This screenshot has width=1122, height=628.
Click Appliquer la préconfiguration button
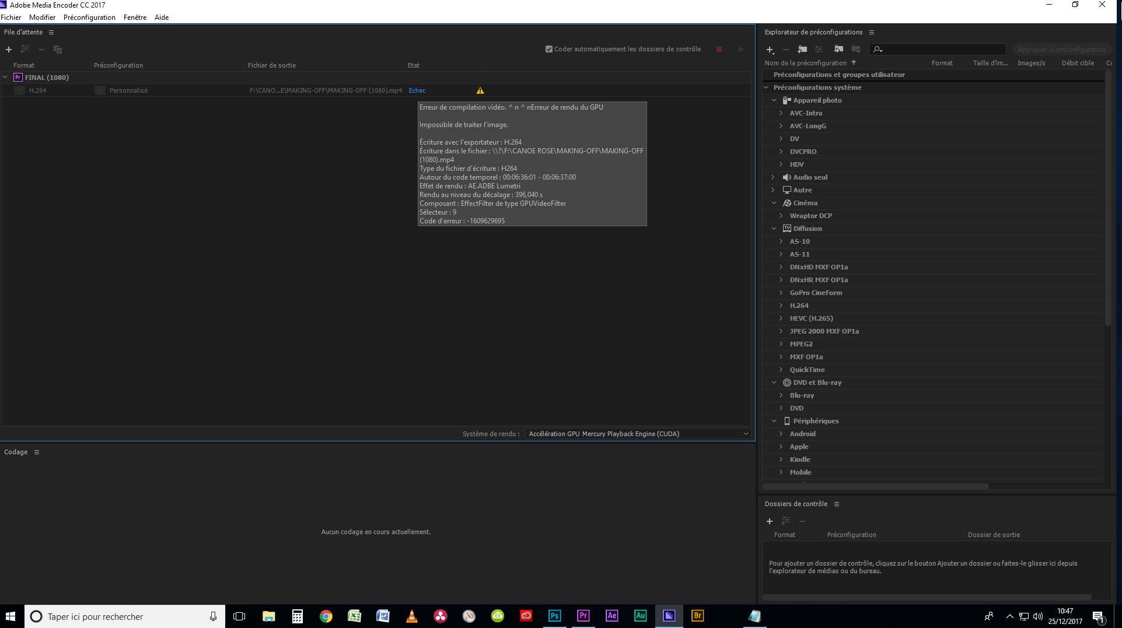pos(1061,50)
